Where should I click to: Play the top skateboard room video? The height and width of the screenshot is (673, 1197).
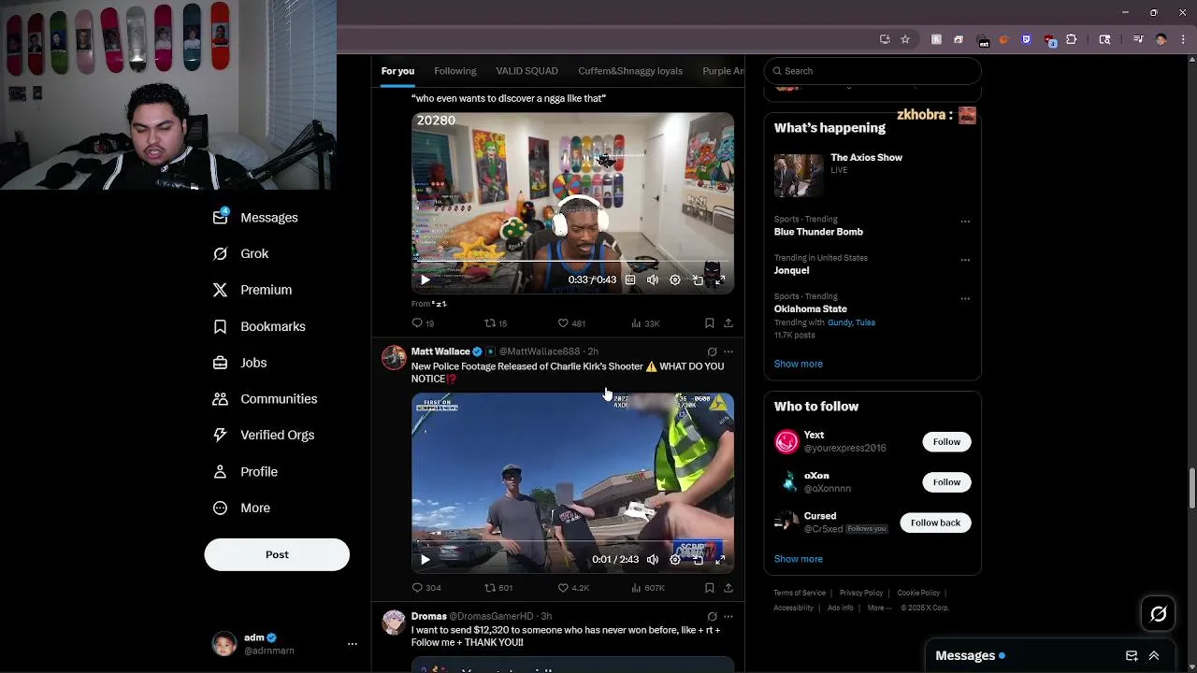[x=425, y=279]
